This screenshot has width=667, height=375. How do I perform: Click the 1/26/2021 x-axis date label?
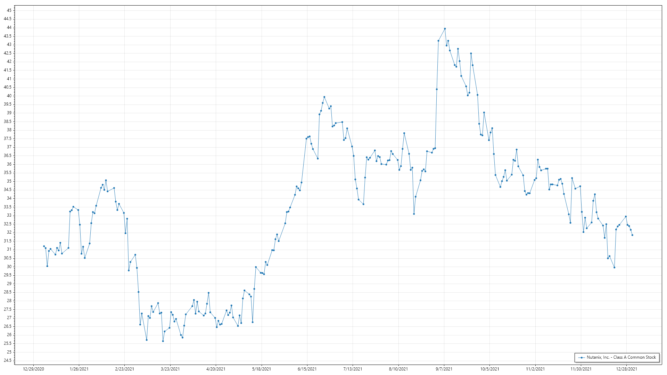[79, 369]
